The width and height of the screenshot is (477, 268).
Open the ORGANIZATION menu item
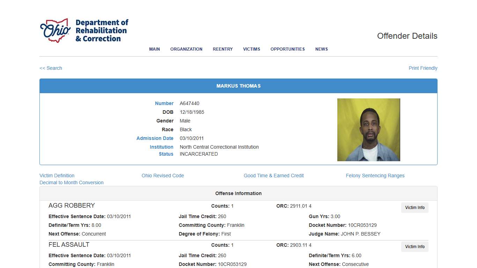186,49
